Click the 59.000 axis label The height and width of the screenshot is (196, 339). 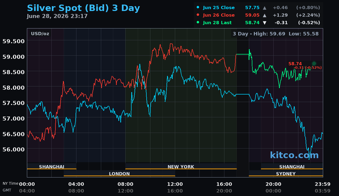(13, 57)
